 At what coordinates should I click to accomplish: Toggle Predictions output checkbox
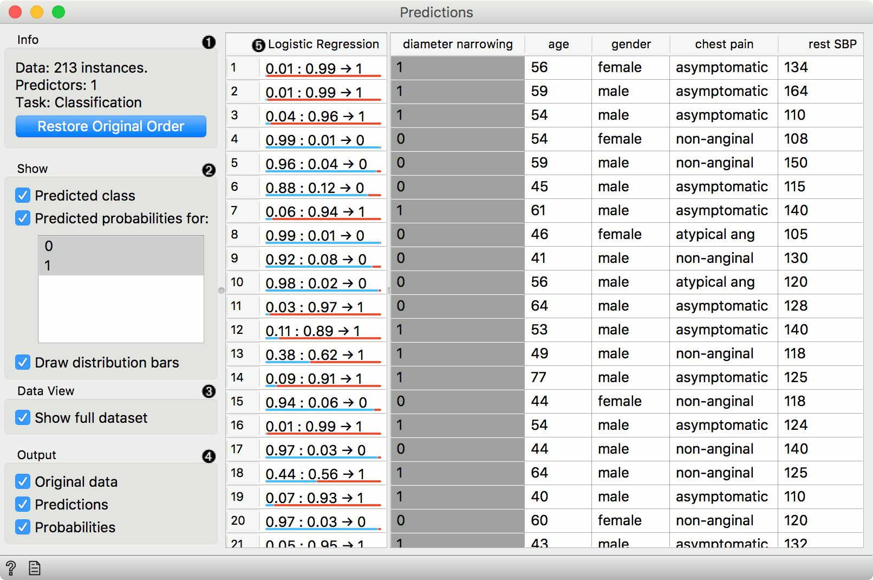click(23, 504)
